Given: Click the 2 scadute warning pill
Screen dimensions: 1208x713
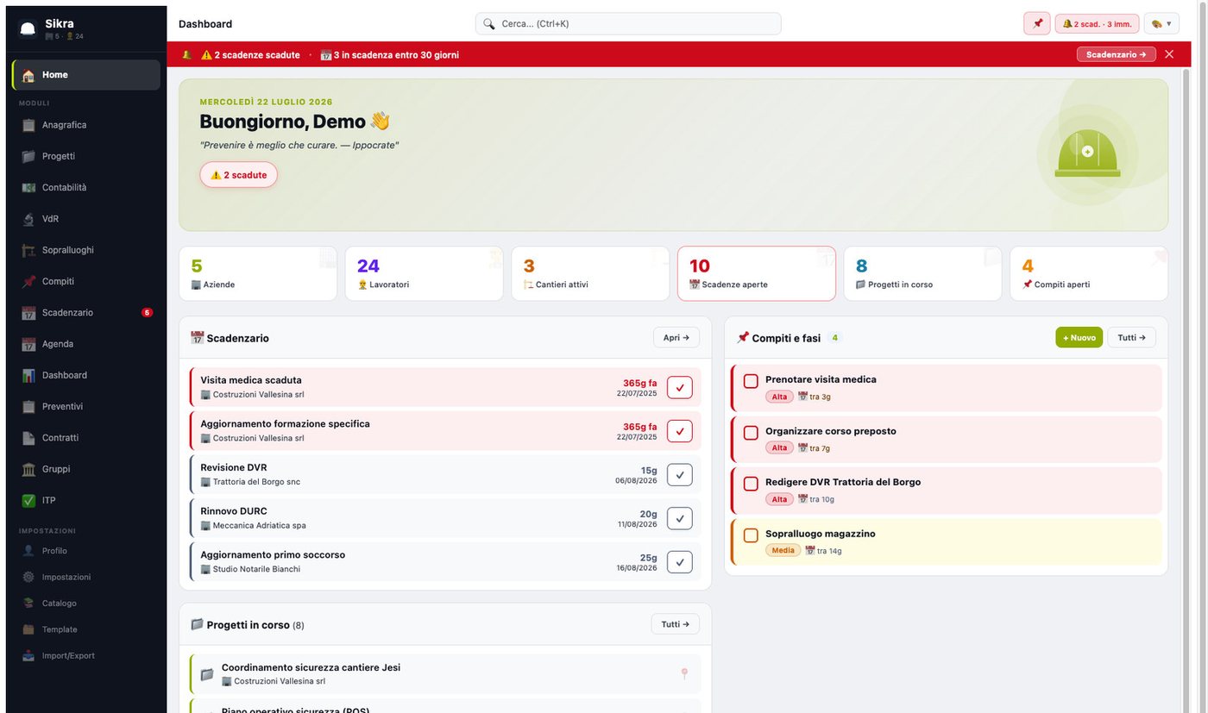Looking at the screenshot, I should (239, 175).
